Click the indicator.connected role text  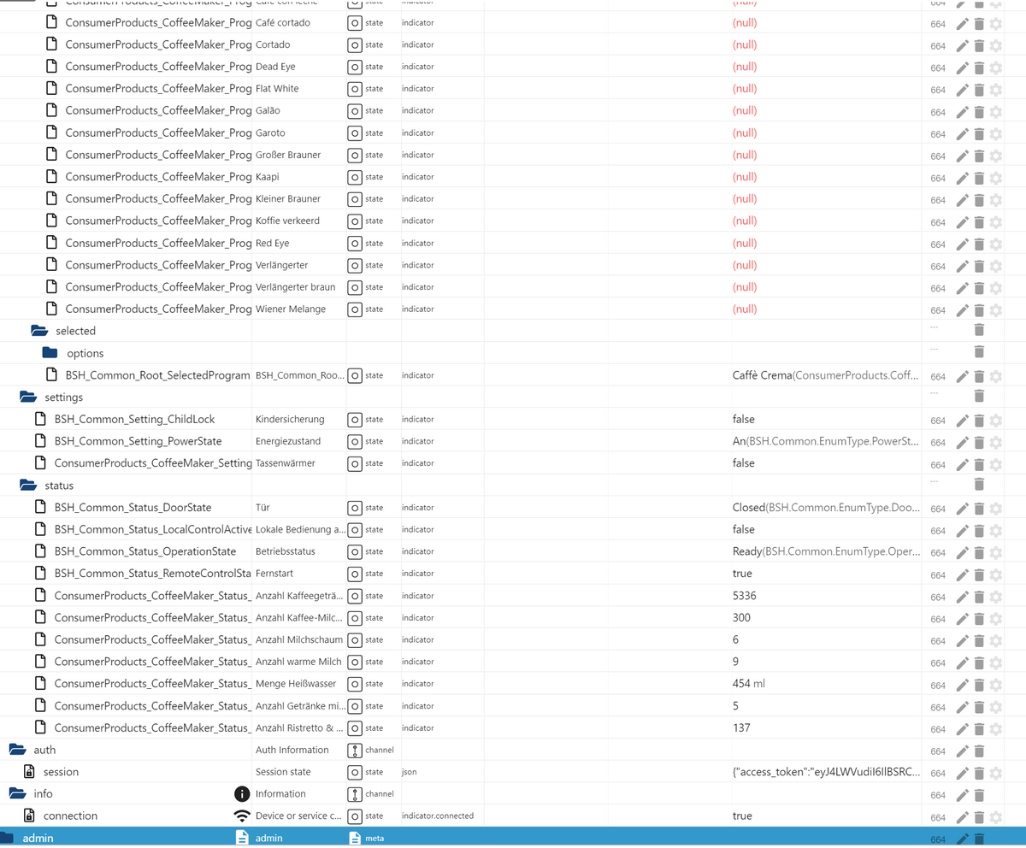[x=438, y=816]
